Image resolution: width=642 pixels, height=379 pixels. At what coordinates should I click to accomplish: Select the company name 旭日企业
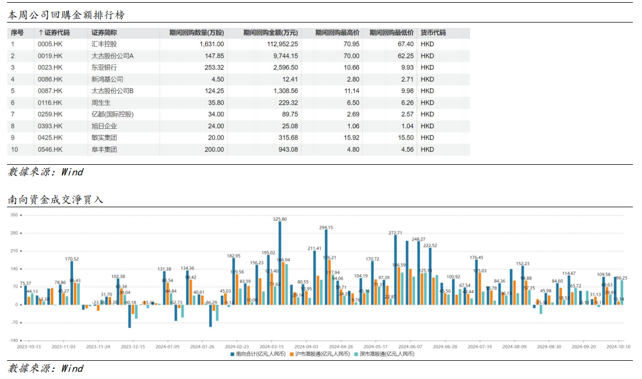pyautogui.click(x=104, y=126)
